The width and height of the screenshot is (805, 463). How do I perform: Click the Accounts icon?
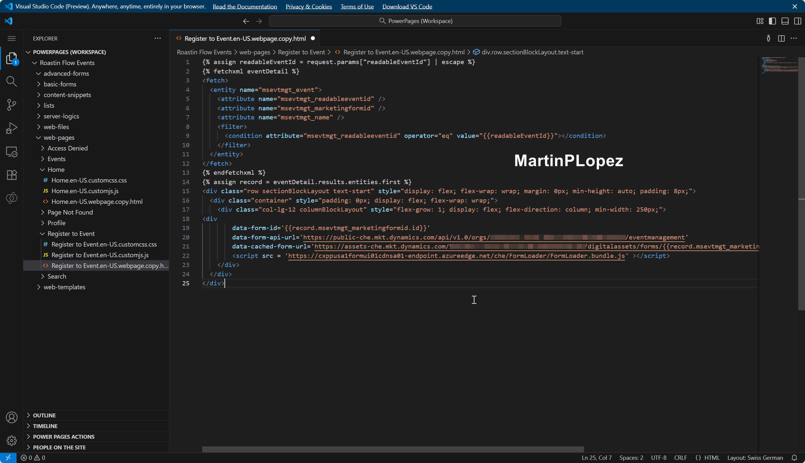click(x=11, y=417)
